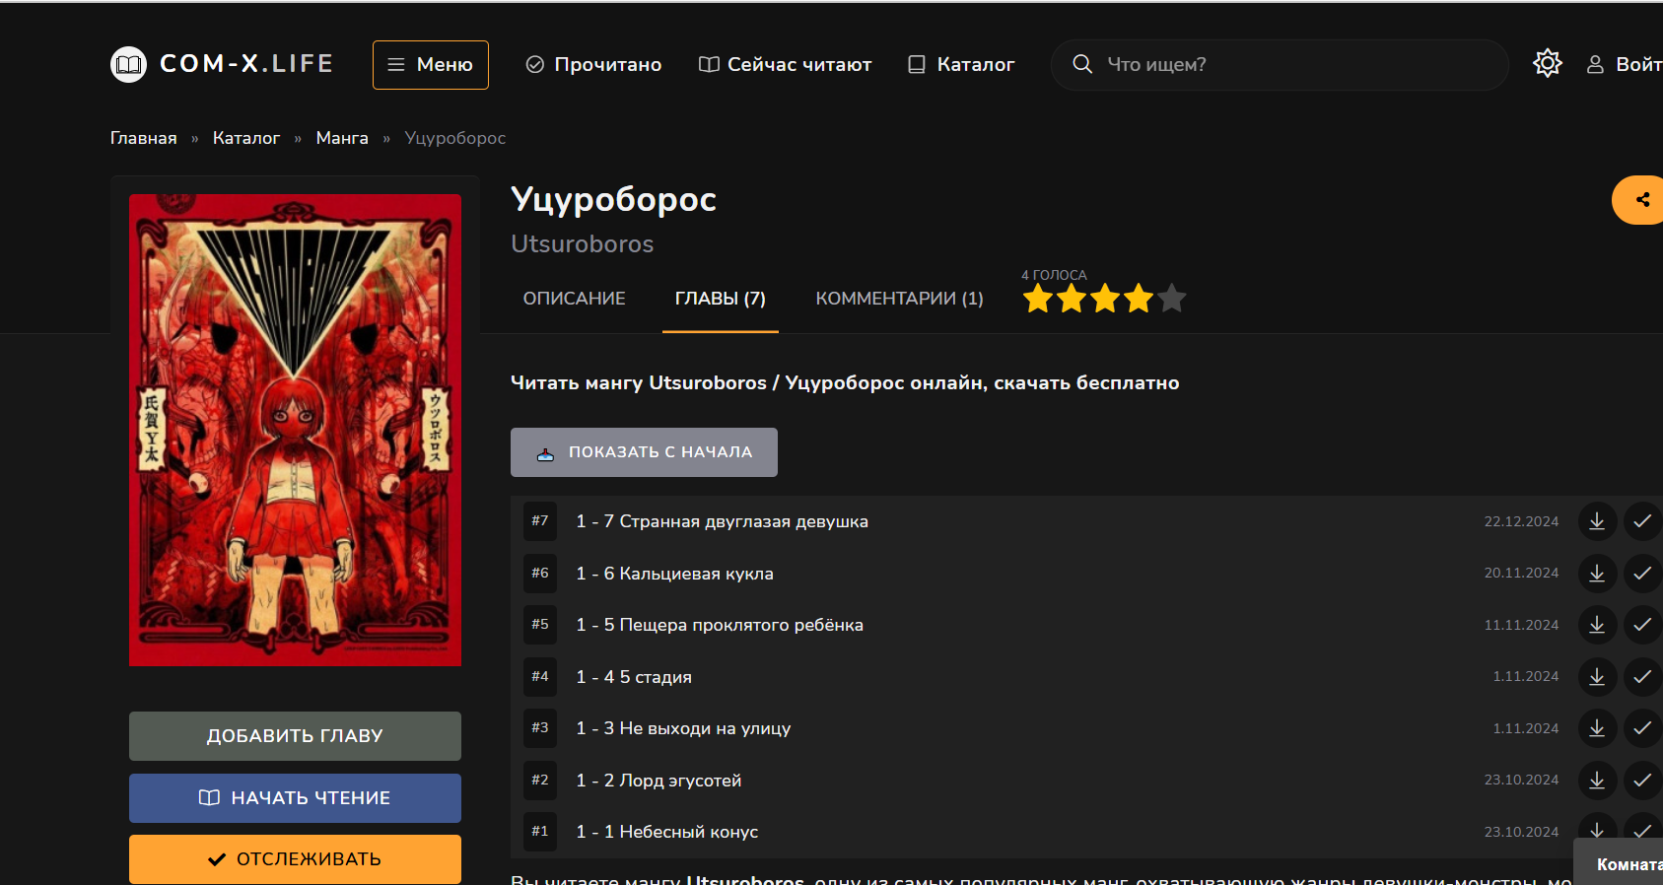Screen dimensions: 1663x885
Task: Download chapter 1 - 7 Странная двуглазая девушка
Action: pos(1597,521)
